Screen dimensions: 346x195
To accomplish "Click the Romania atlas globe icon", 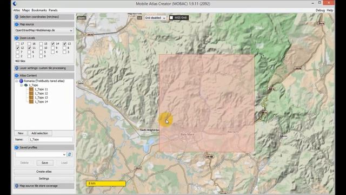I will (x=21, y=81).
